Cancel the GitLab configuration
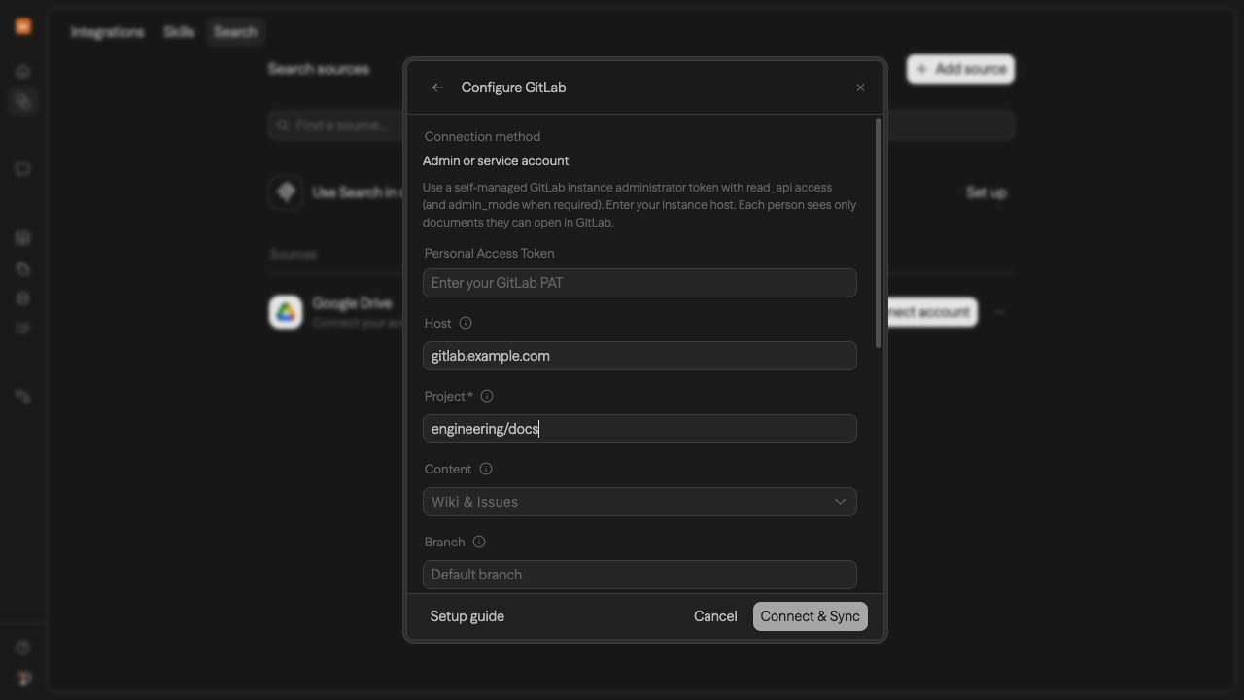This screenshot has height=700, width=1244. coord(715,616)
